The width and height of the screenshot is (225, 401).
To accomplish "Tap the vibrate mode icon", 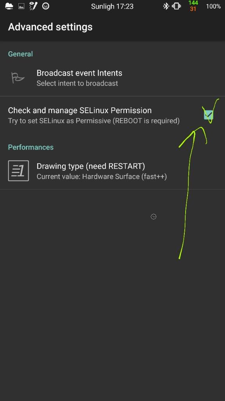I will click(x=176, y=6).
